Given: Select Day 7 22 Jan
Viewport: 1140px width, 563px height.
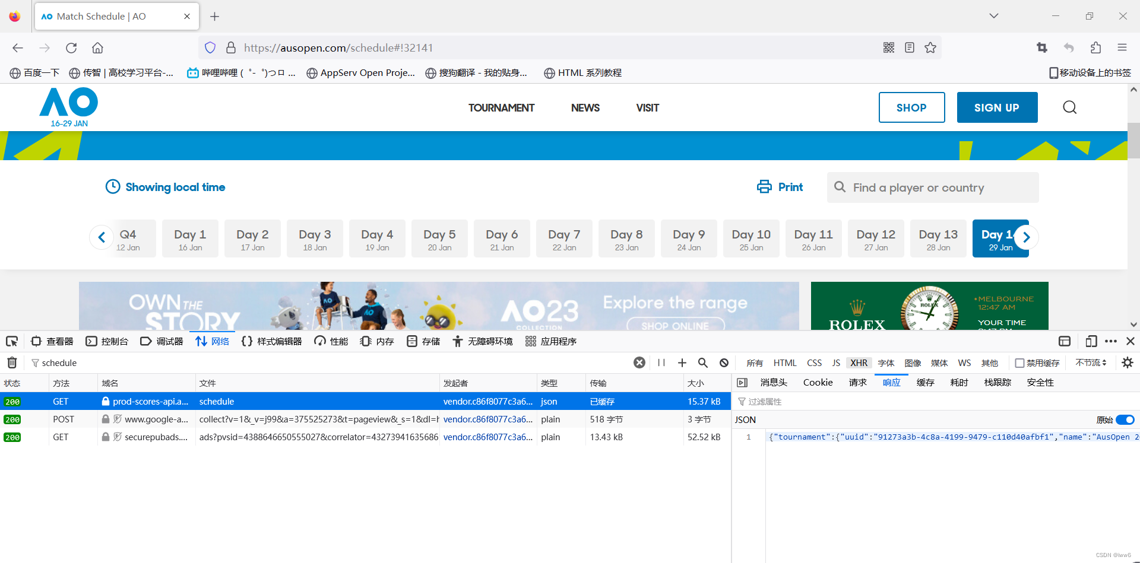Looking at the screenshot, I should pos(564,238).
